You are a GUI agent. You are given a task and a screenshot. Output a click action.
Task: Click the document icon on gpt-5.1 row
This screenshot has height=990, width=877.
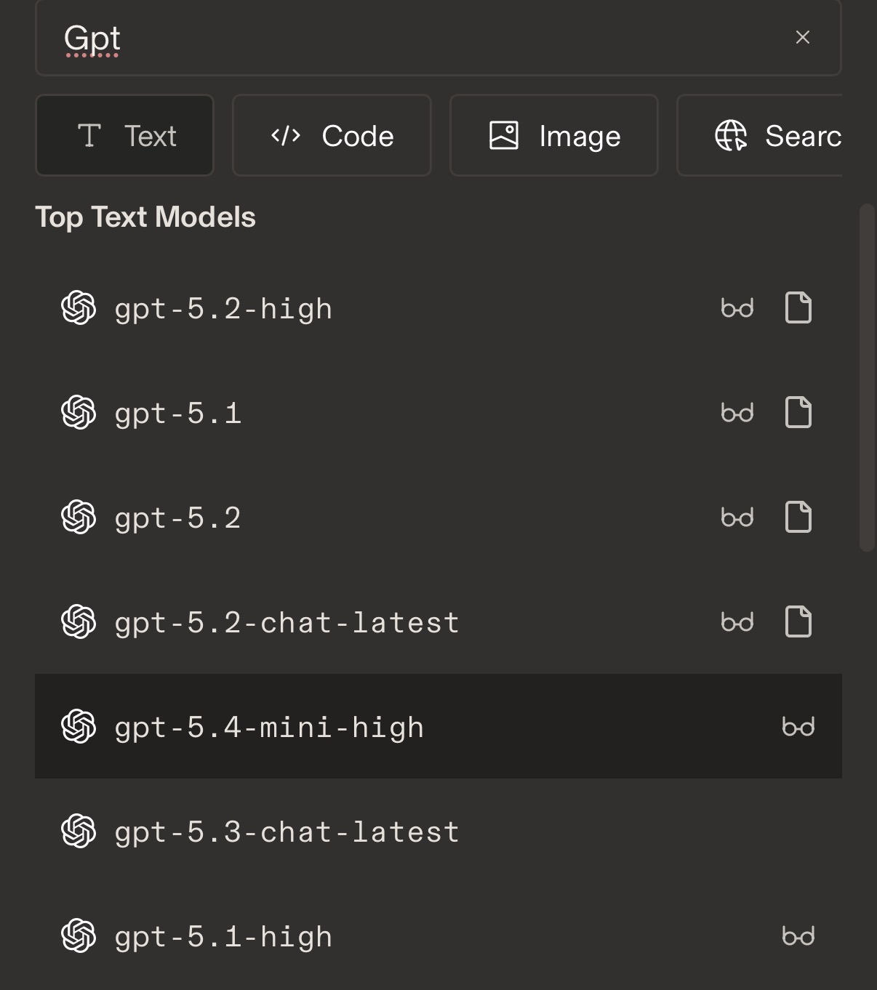coord(798,412)
